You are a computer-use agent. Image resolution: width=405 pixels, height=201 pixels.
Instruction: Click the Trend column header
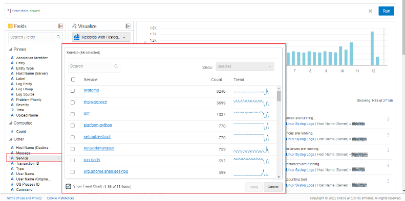click(x=239, y=80)
